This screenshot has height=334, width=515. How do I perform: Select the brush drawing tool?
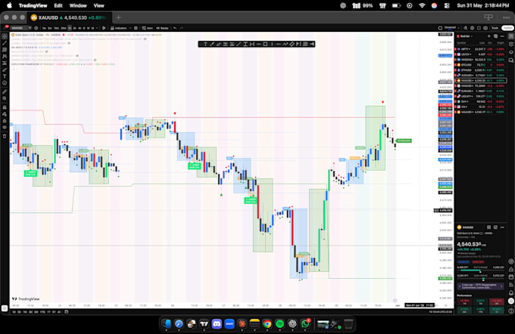pyautogui.click(x=5, y=70)
